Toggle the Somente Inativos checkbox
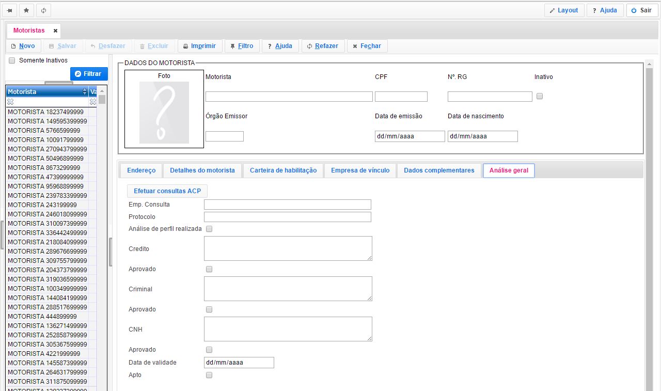The image size is (661, 391). (12, 60)
